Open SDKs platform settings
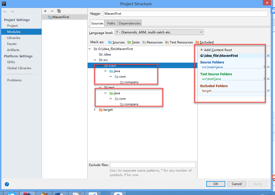 pos(11,62)
